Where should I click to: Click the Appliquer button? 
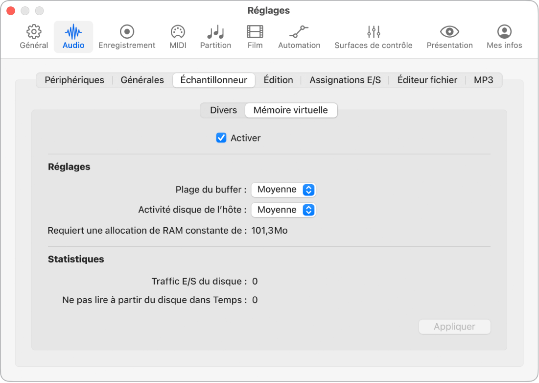(x=454, y=327)
